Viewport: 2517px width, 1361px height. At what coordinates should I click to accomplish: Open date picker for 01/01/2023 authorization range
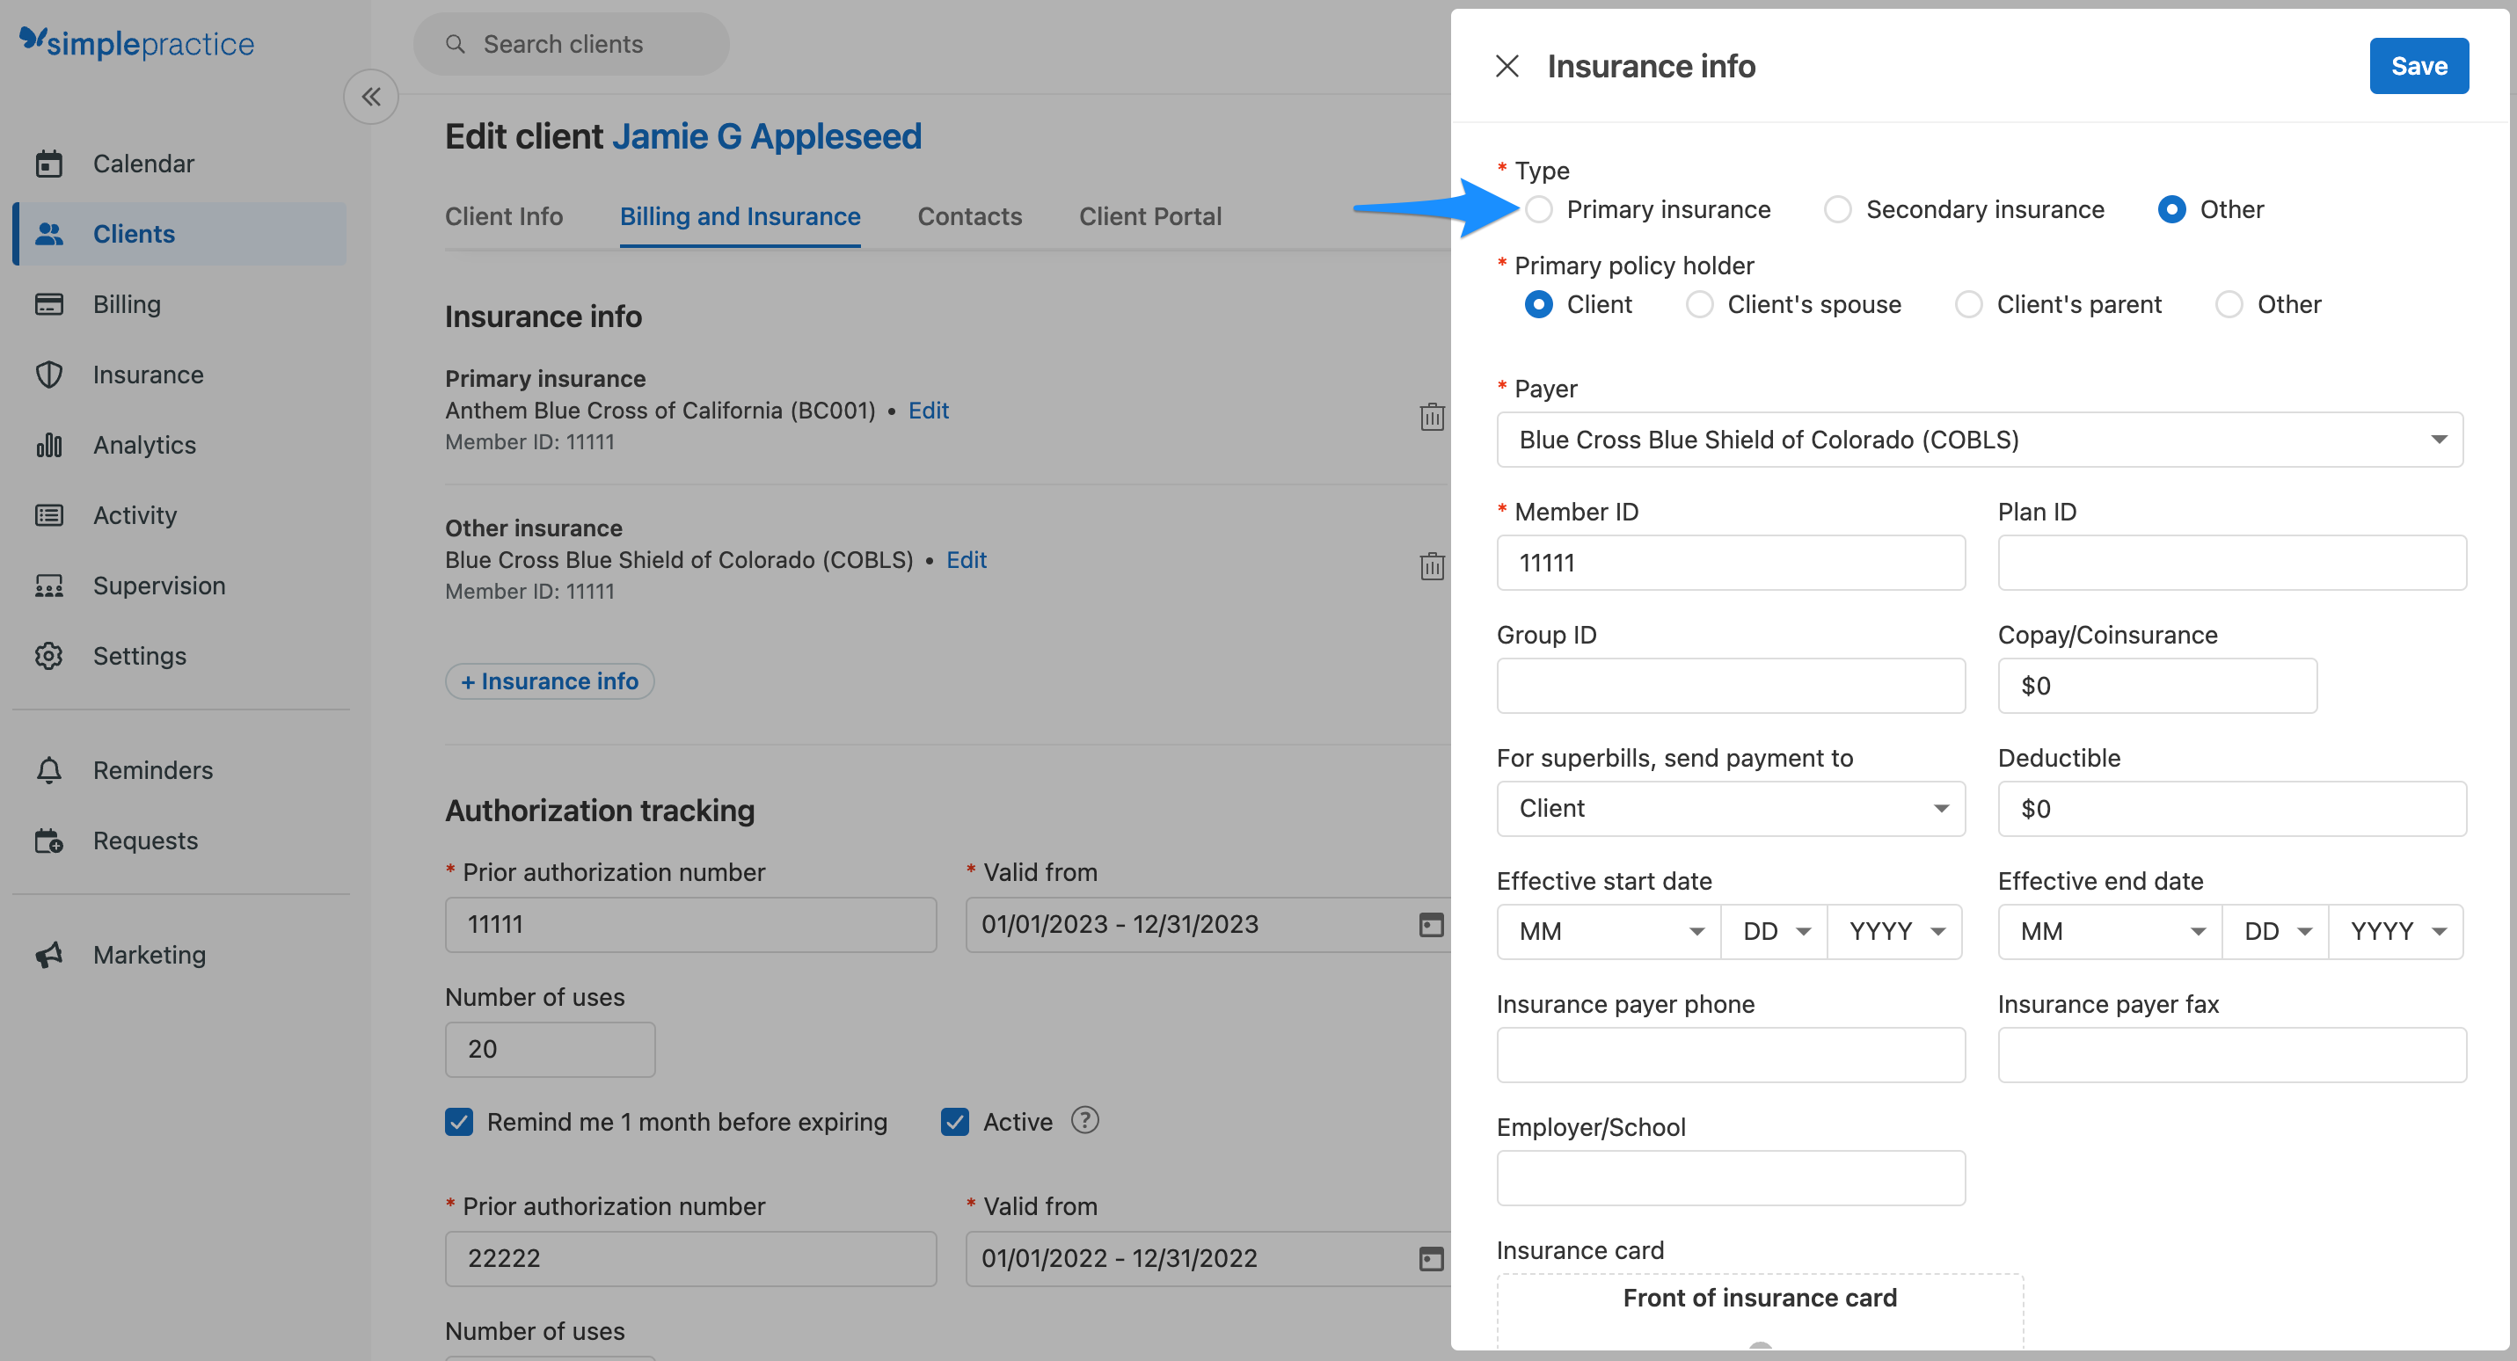[1431, 924]
